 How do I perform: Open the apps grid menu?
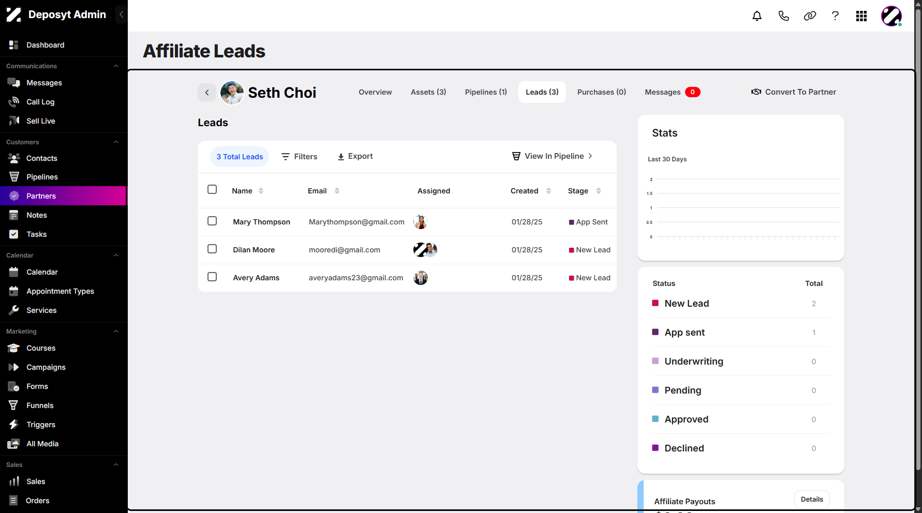[861, 16]
